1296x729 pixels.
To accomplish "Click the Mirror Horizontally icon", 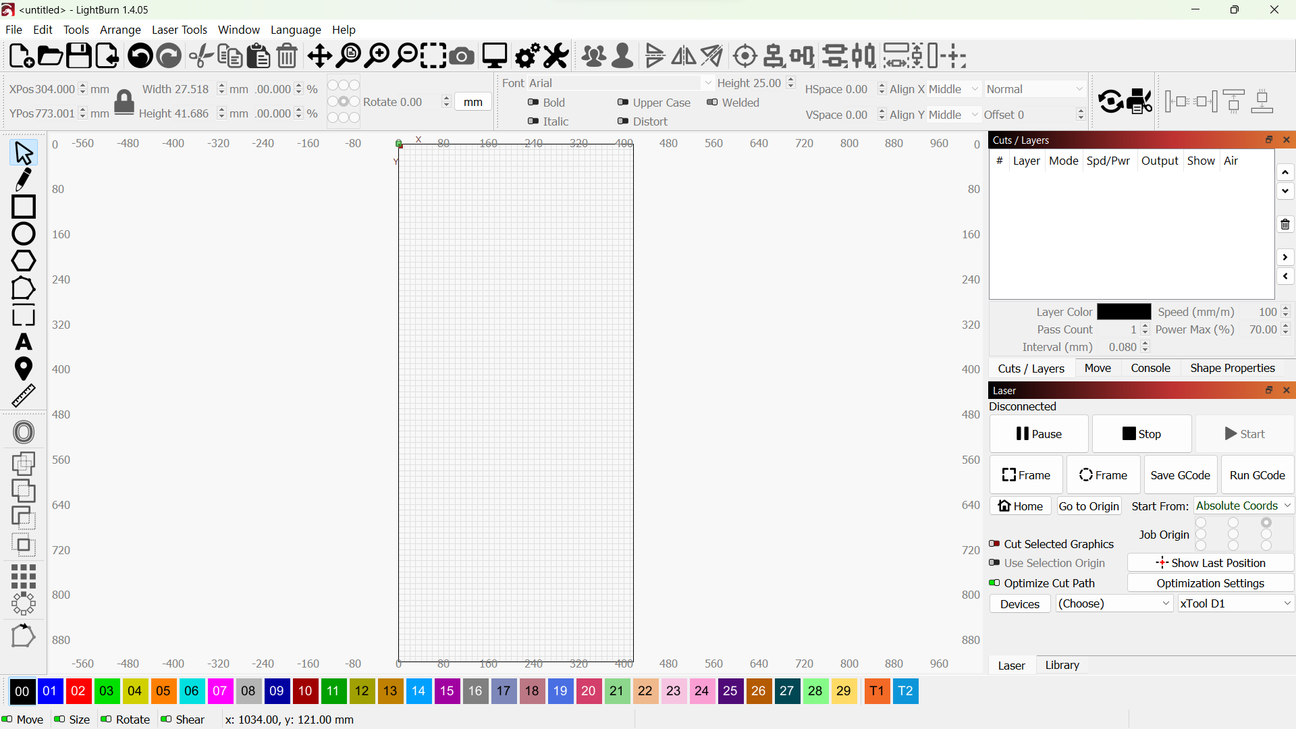I will 684,55.
